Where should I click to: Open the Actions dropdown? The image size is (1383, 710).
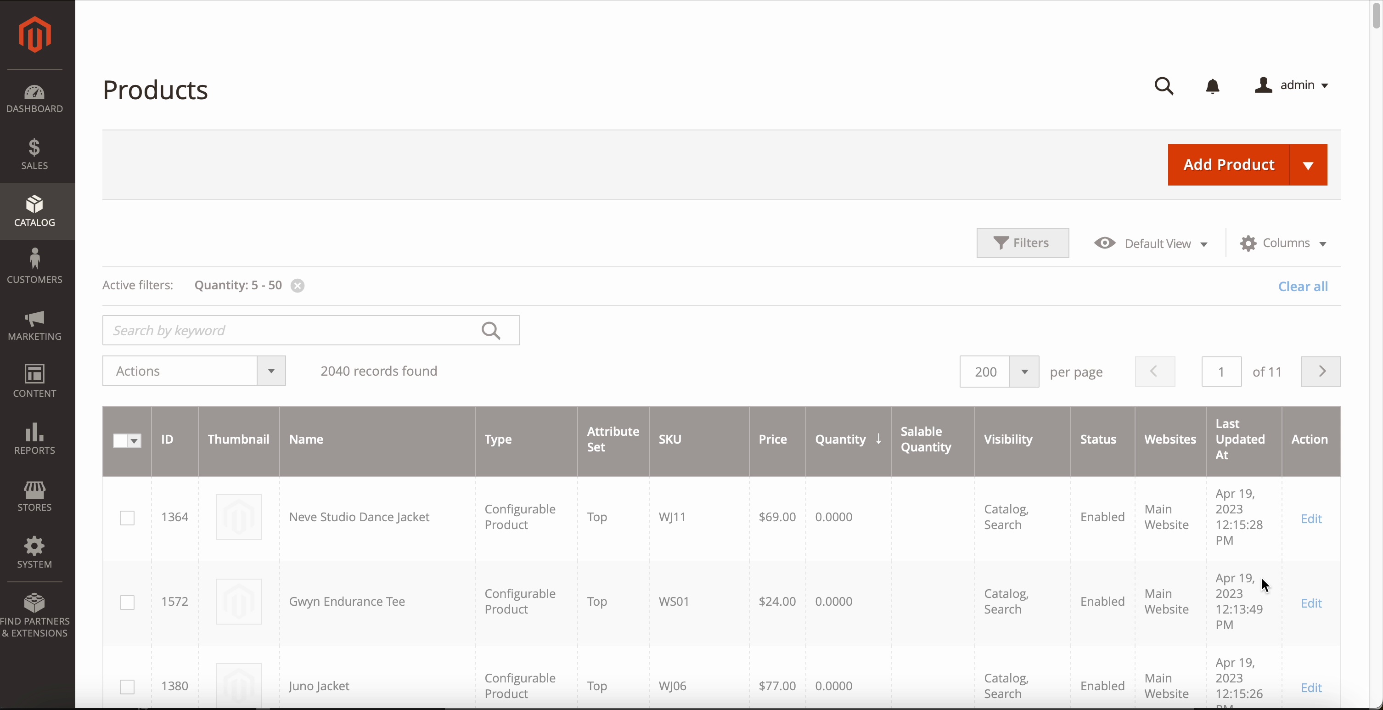[x=194, y=371]
